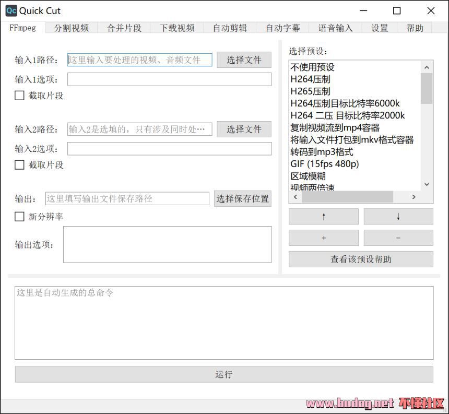Click the up arrow button to move preset up
Viewport: 449px width, 414px height.
[x=323, y=217]
